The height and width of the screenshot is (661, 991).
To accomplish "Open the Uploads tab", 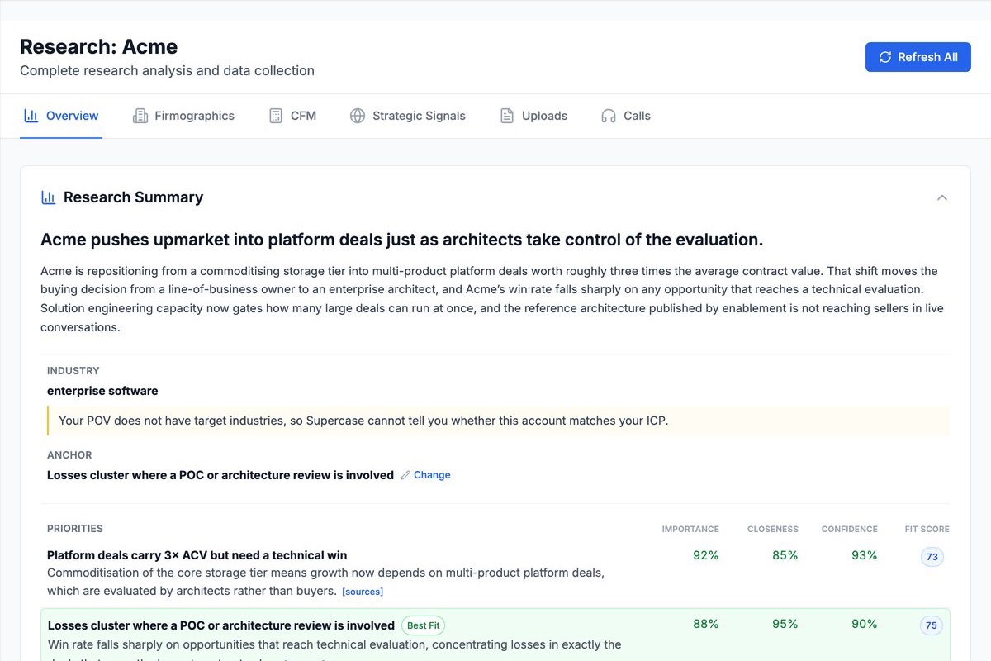I will click(533, 116).
